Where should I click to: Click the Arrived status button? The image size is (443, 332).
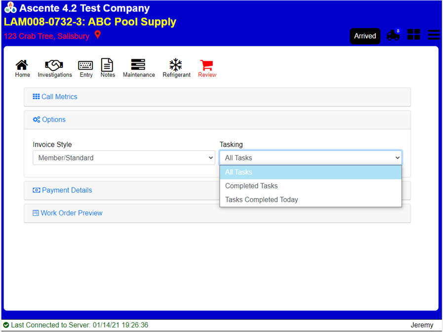tap(365, 36)
